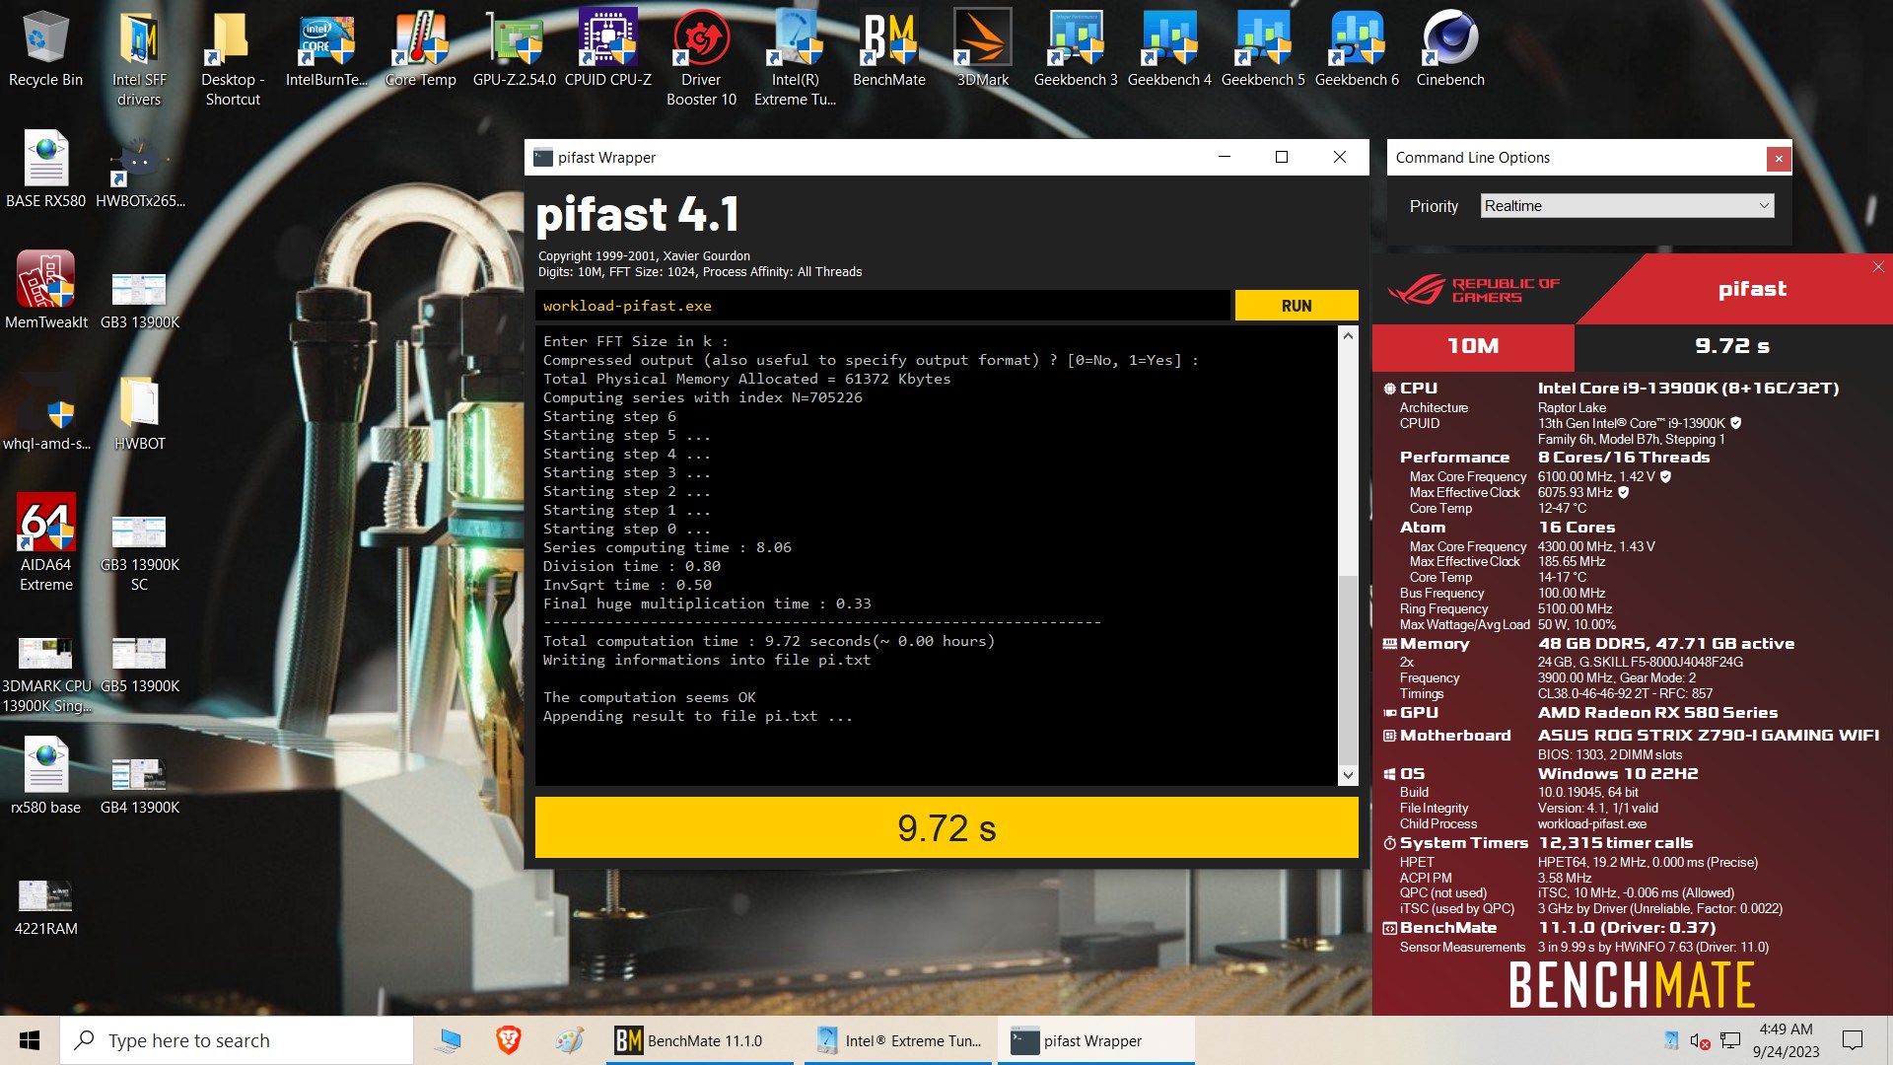Viewport: 1893px width, 1065px height.
Task: Launch Intel Extreme Tuning Utility desktop icon
Action: (x=796, y=57)
